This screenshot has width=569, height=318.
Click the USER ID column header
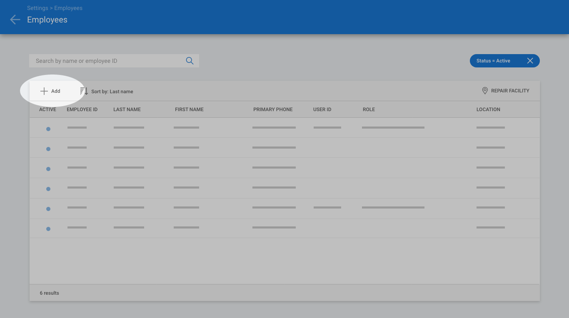[322, 109]
